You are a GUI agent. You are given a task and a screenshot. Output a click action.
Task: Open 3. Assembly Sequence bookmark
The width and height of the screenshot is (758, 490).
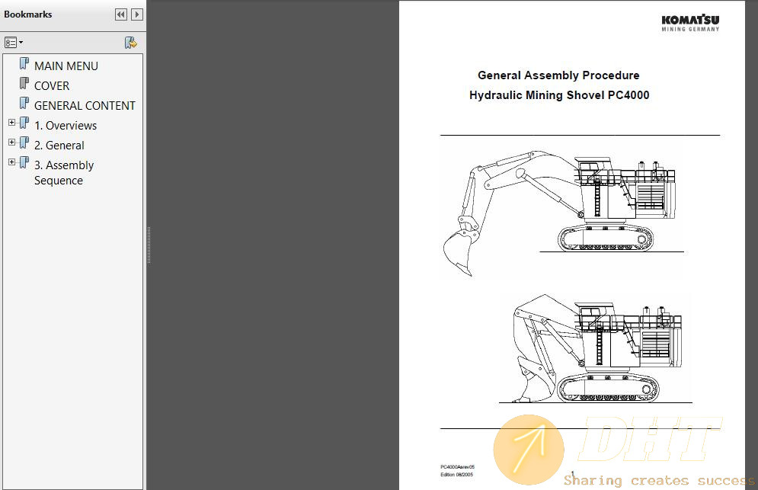coord(64,173)
